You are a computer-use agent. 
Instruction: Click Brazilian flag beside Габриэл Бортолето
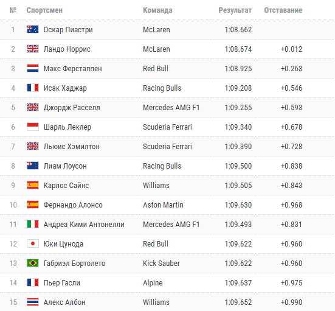coord(33,263)
